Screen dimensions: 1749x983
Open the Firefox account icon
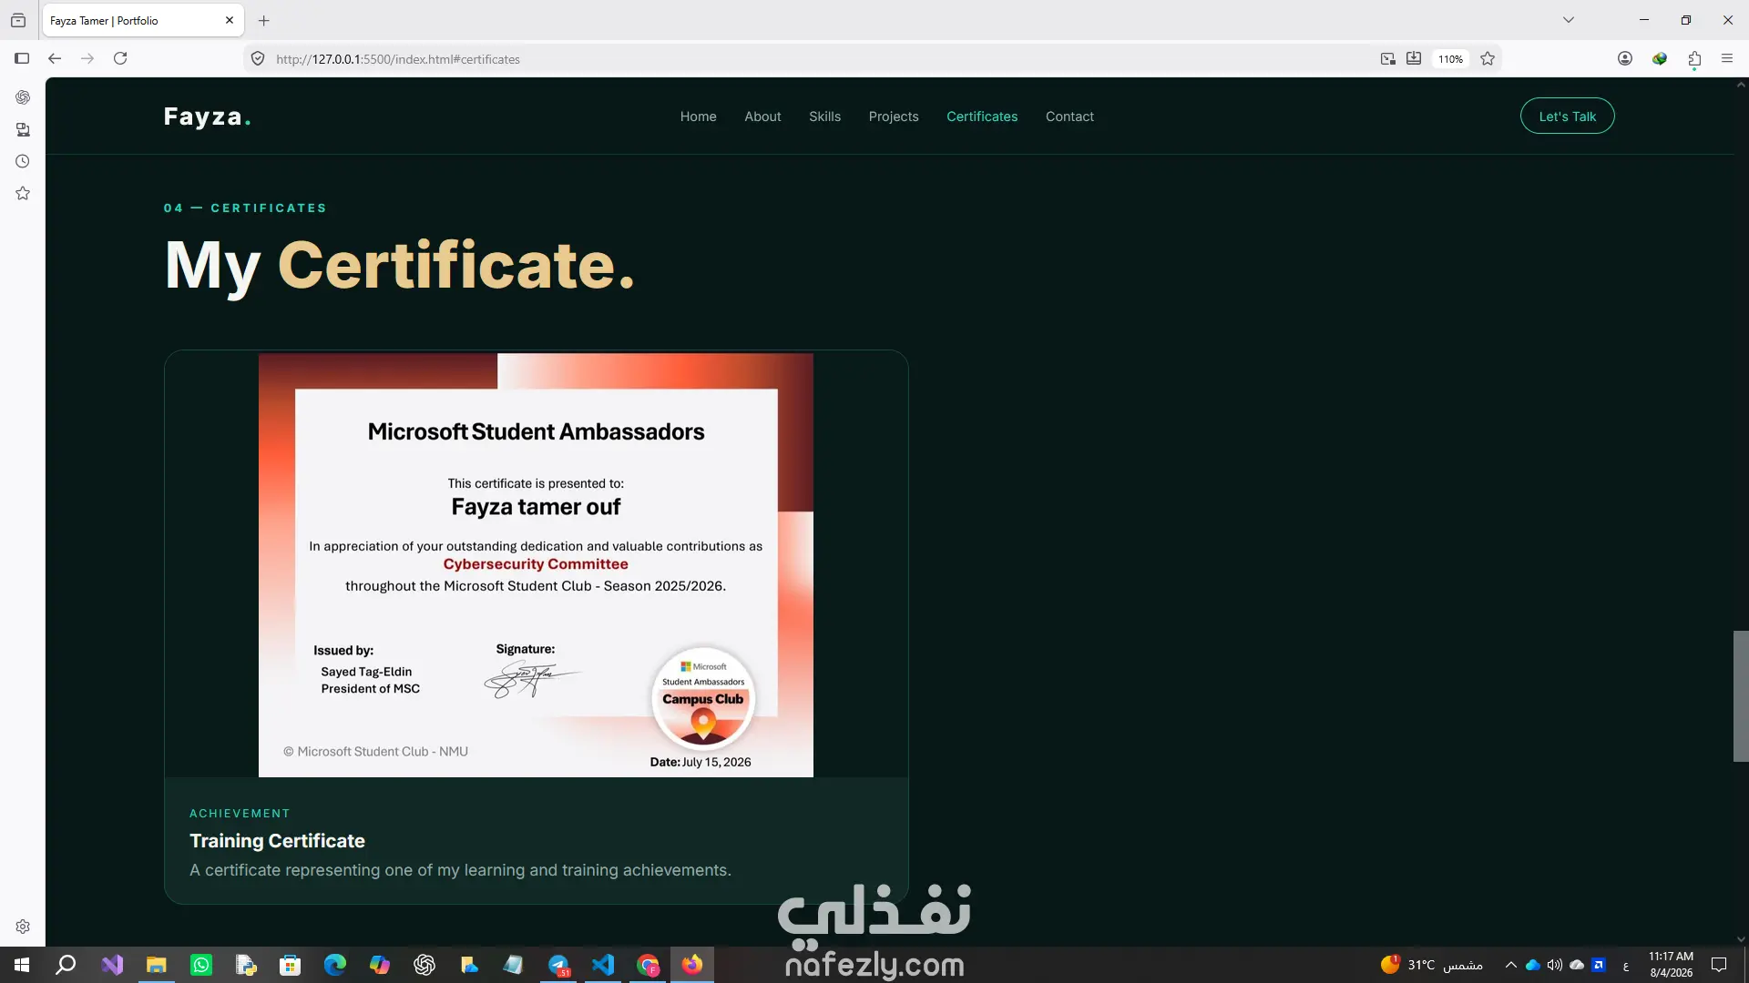(x=1625, y=58)
